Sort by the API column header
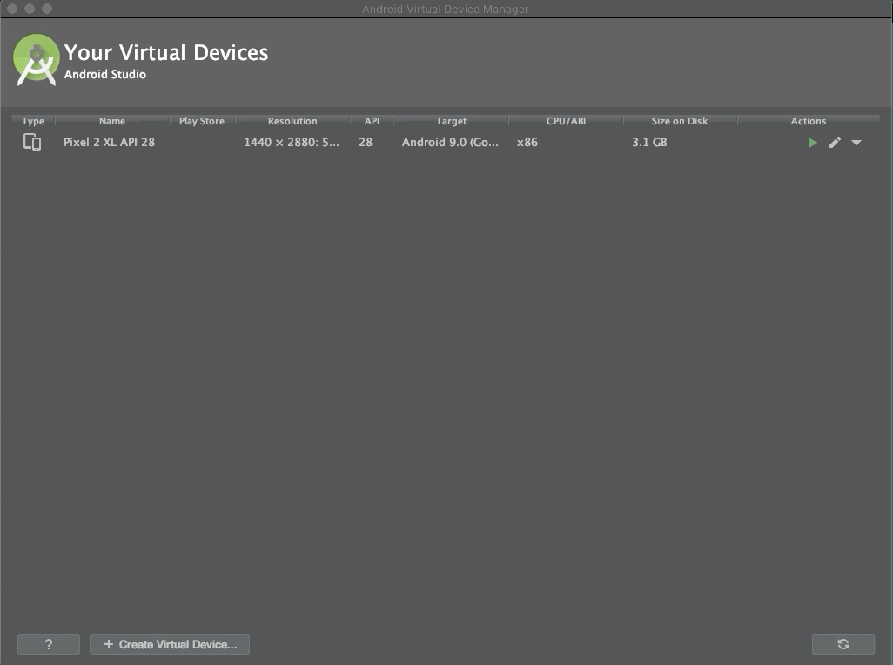893x665 pixels. [x=372, y=121]
